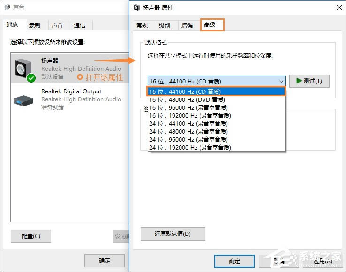This screenshot has width=346, height=272.
Task: Switch to the 播放 tab in 声音 window
Action: (x=15, y=24)
